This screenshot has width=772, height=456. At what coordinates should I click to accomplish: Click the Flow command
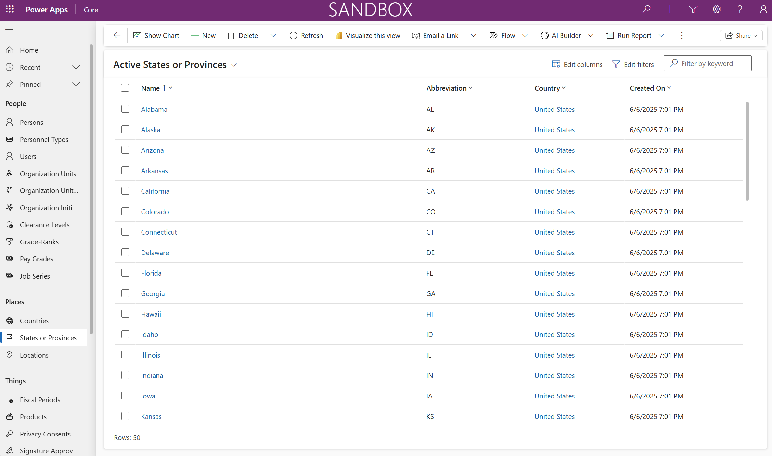pos(502,35)
